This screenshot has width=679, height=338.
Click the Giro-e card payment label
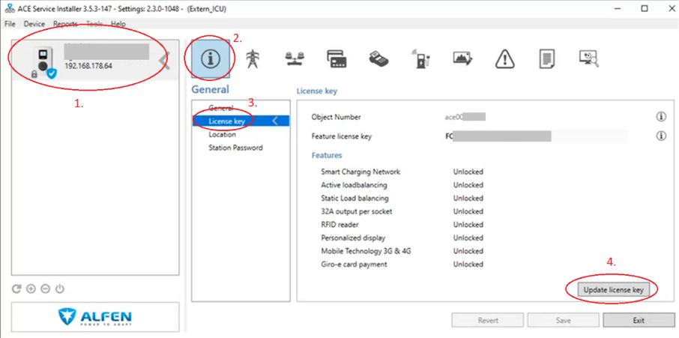pyautogui.click(x=354, y=264)
